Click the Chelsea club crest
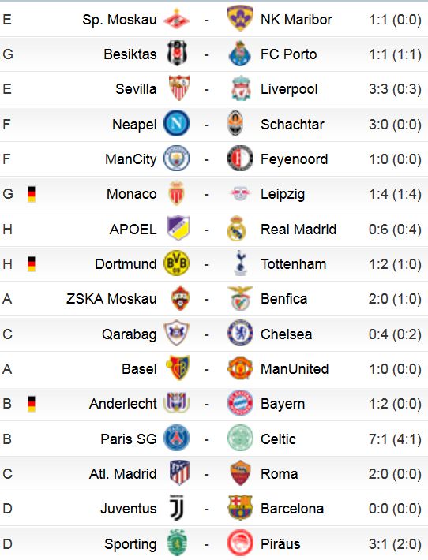Screen dimensions: 428x560 tap(240, 334)
